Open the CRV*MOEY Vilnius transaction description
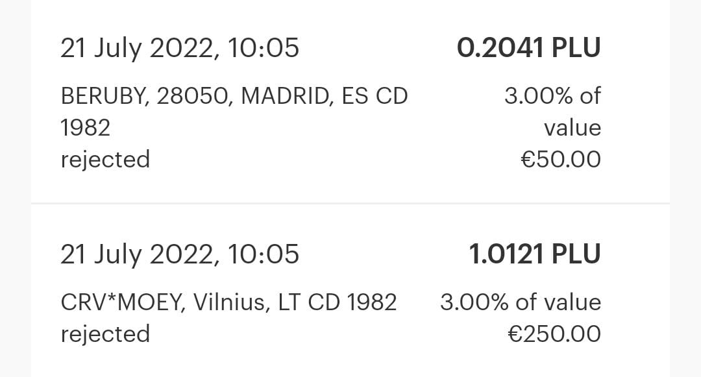 coord(228,302)
